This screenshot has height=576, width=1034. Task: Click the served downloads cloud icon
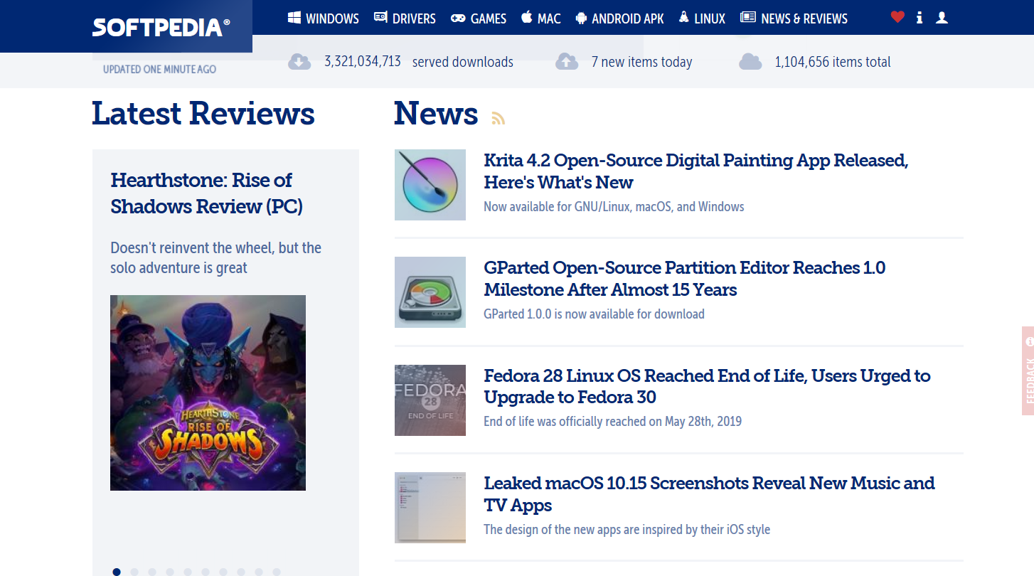[x=299, y=62]
